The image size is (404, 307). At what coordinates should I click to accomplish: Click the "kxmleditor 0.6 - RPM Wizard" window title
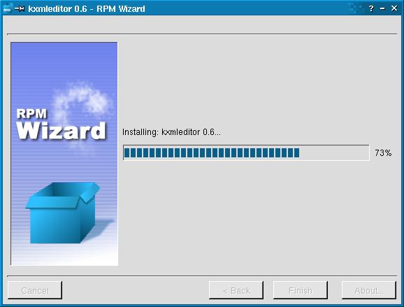point(87,9)
